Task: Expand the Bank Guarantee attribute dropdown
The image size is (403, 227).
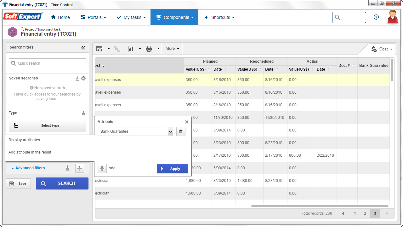Action: (170, 131)
